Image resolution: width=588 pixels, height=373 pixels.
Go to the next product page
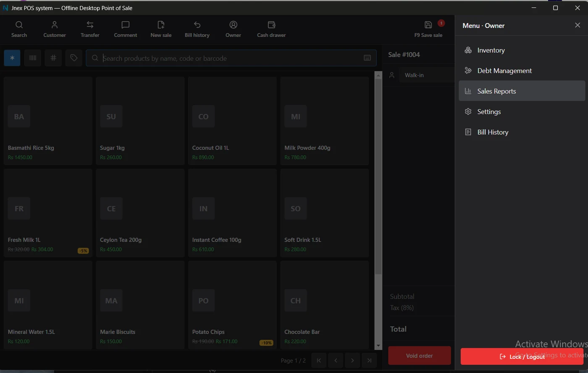coord(352,360)
